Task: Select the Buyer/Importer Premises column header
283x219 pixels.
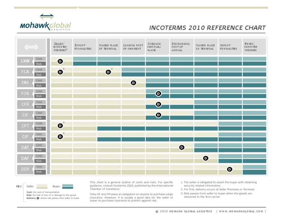Action: (254, 47)
